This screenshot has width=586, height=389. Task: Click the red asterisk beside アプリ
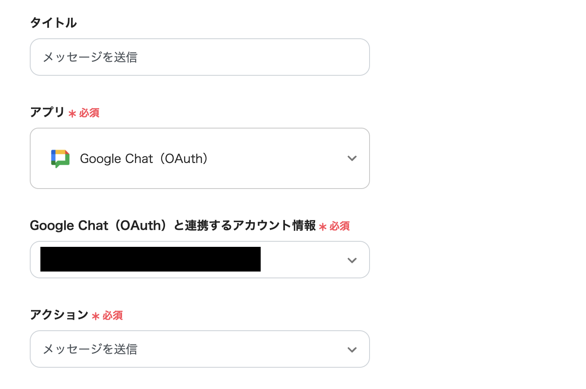click(72, 114)
